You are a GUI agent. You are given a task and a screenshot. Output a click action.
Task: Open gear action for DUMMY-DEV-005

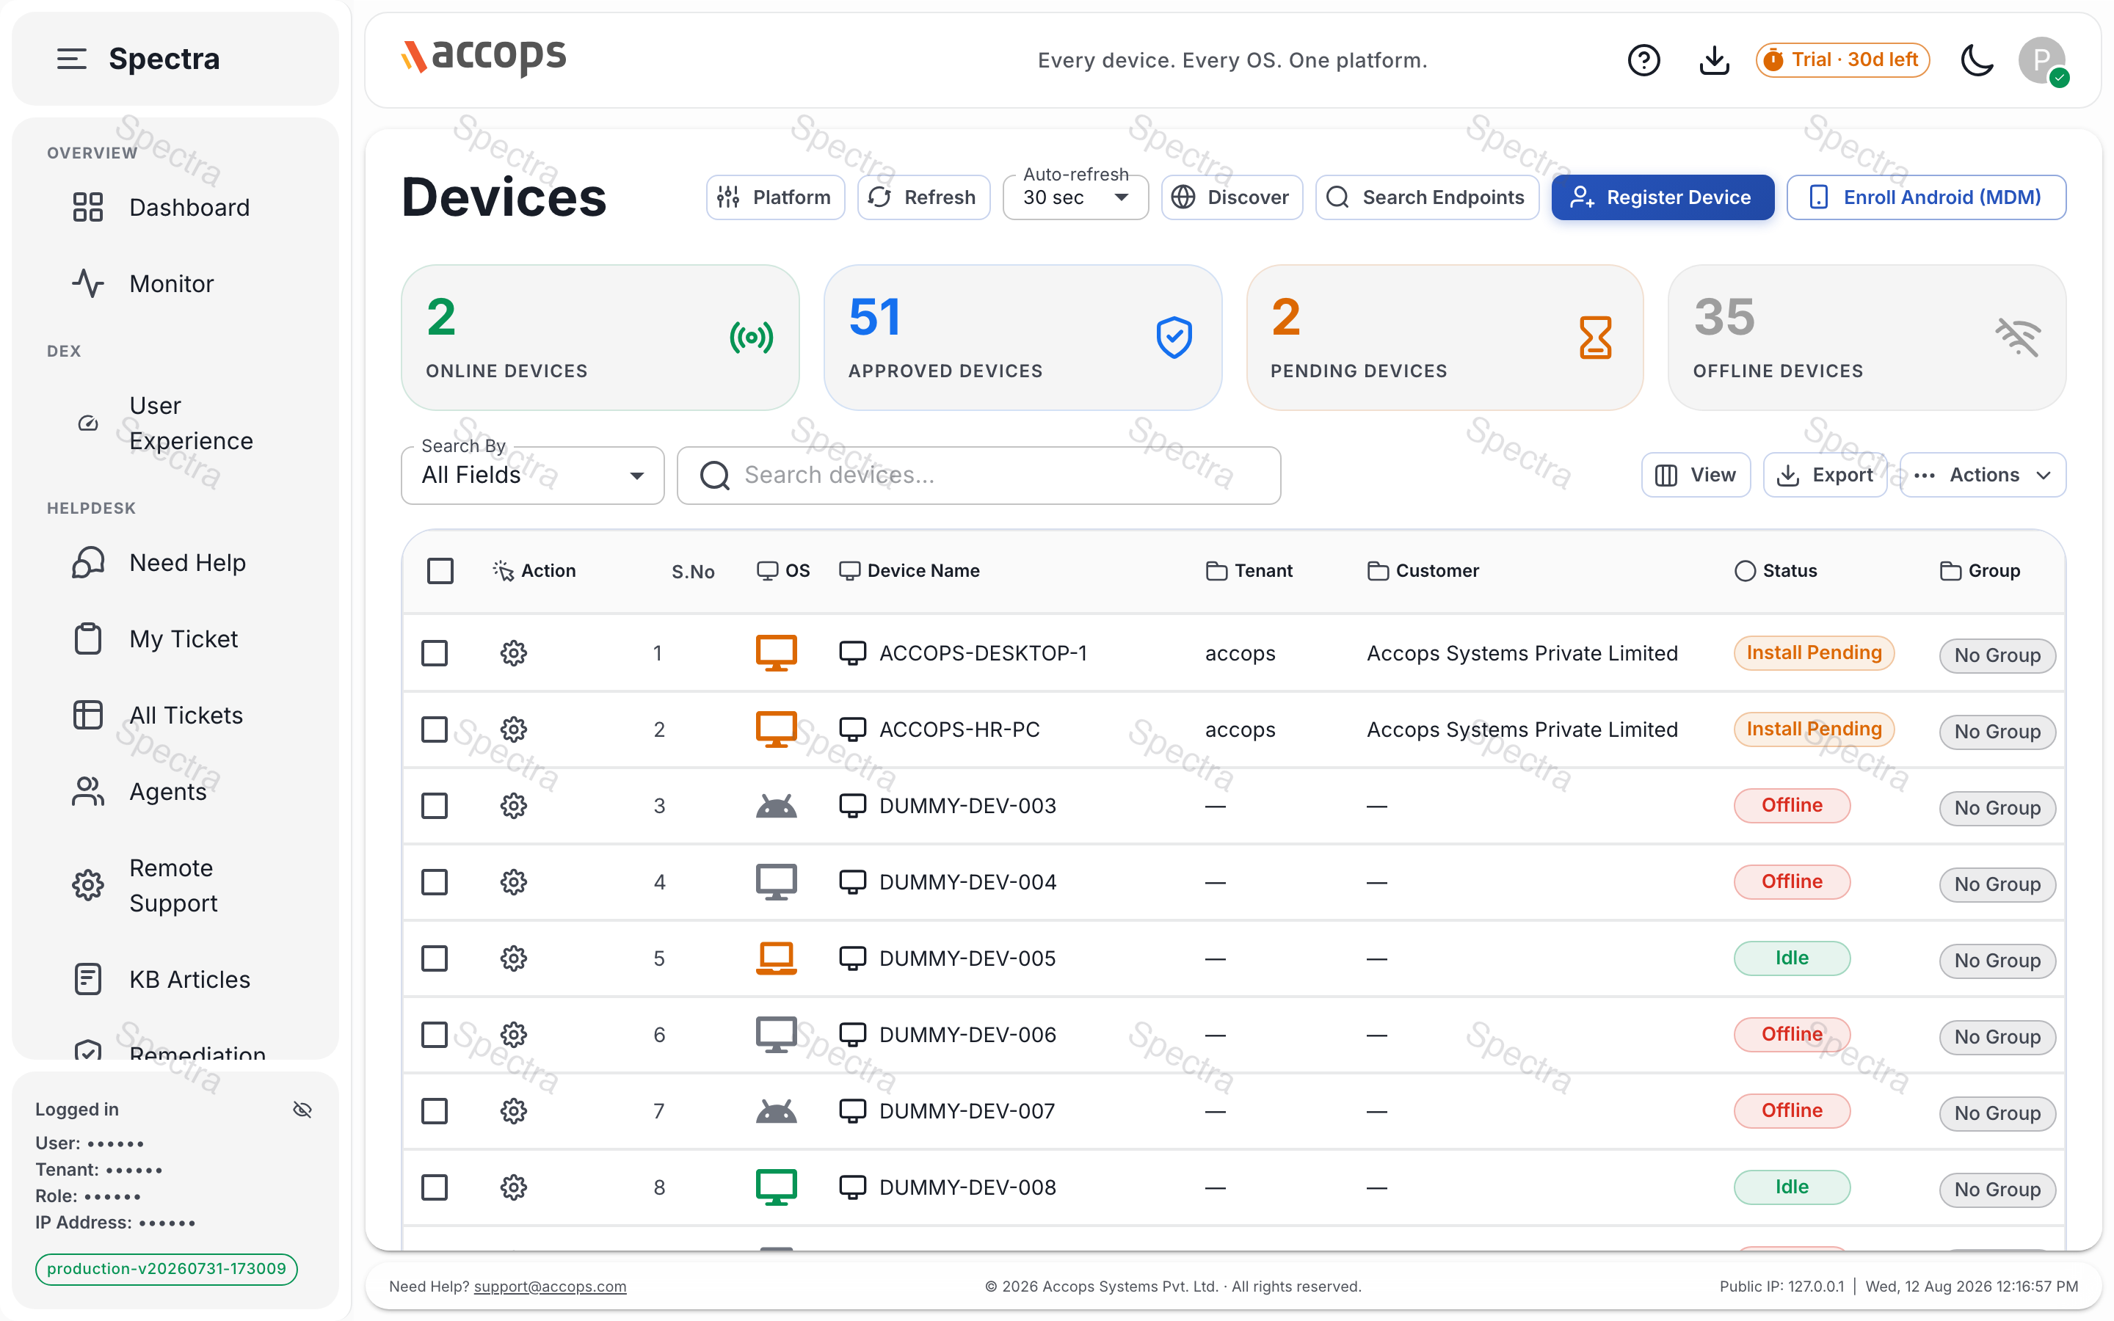[x=514, y=958]
